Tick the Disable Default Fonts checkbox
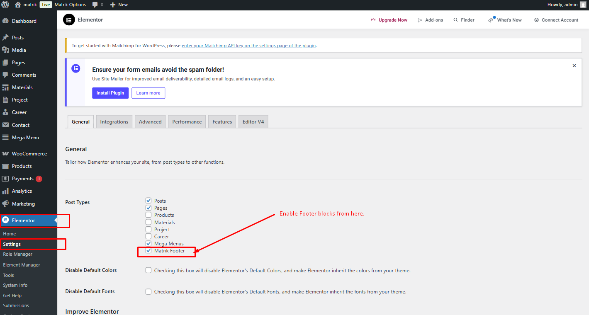Viewport: 589px width, 315px height. (148, 292)
